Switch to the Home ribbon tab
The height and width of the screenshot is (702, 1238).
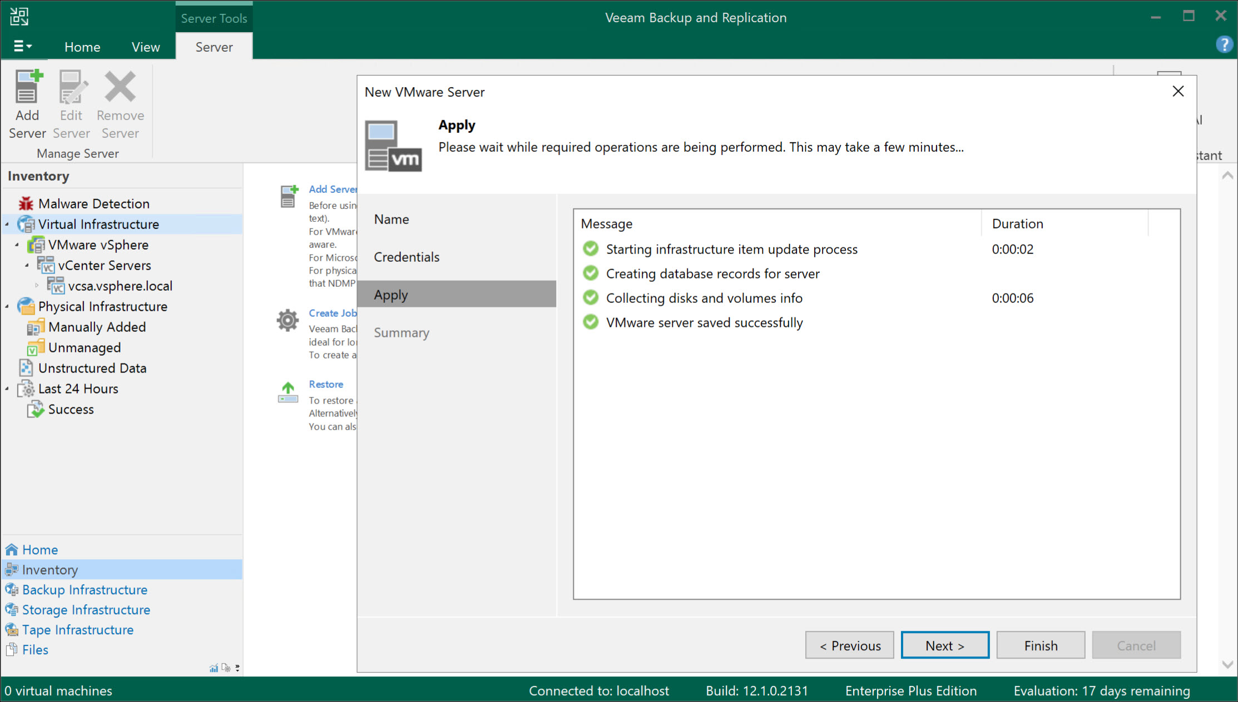coord(82,47)
